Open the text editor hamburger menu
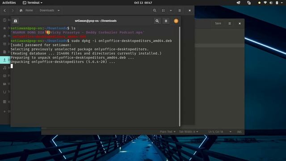Viewport: 286px width, 161px height. [x=230, y=23]
